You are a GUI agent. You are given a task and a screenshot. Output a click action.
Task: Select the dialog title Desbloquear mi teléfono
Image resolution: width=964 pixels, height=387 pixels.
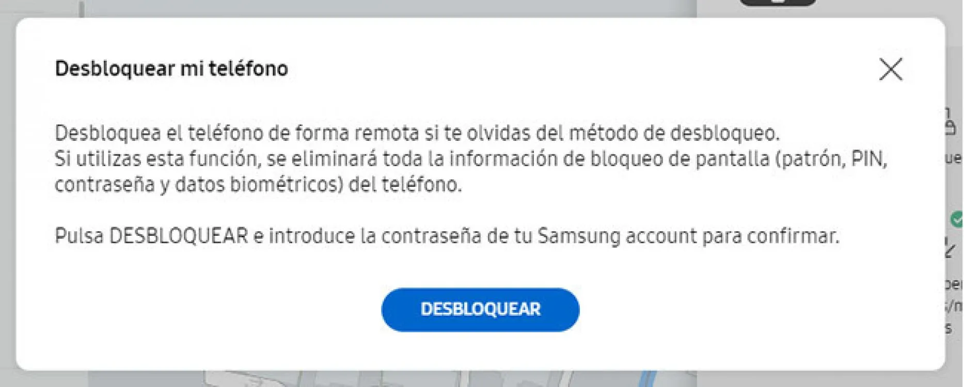point(171,69)
